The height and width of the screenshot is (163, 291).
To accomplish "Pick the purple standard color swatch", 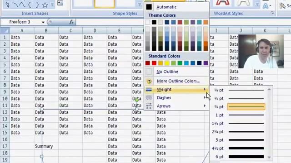I will [206, 63].
